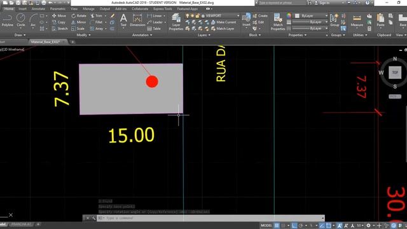Toggle annotation visibility in status bar
This screenshot has width=407, height=229.
[340, 226]
